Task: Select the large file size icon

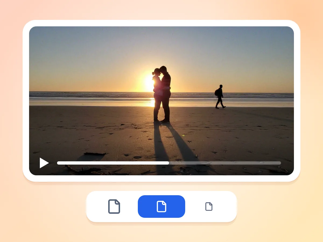Action: tap(114, 207)
